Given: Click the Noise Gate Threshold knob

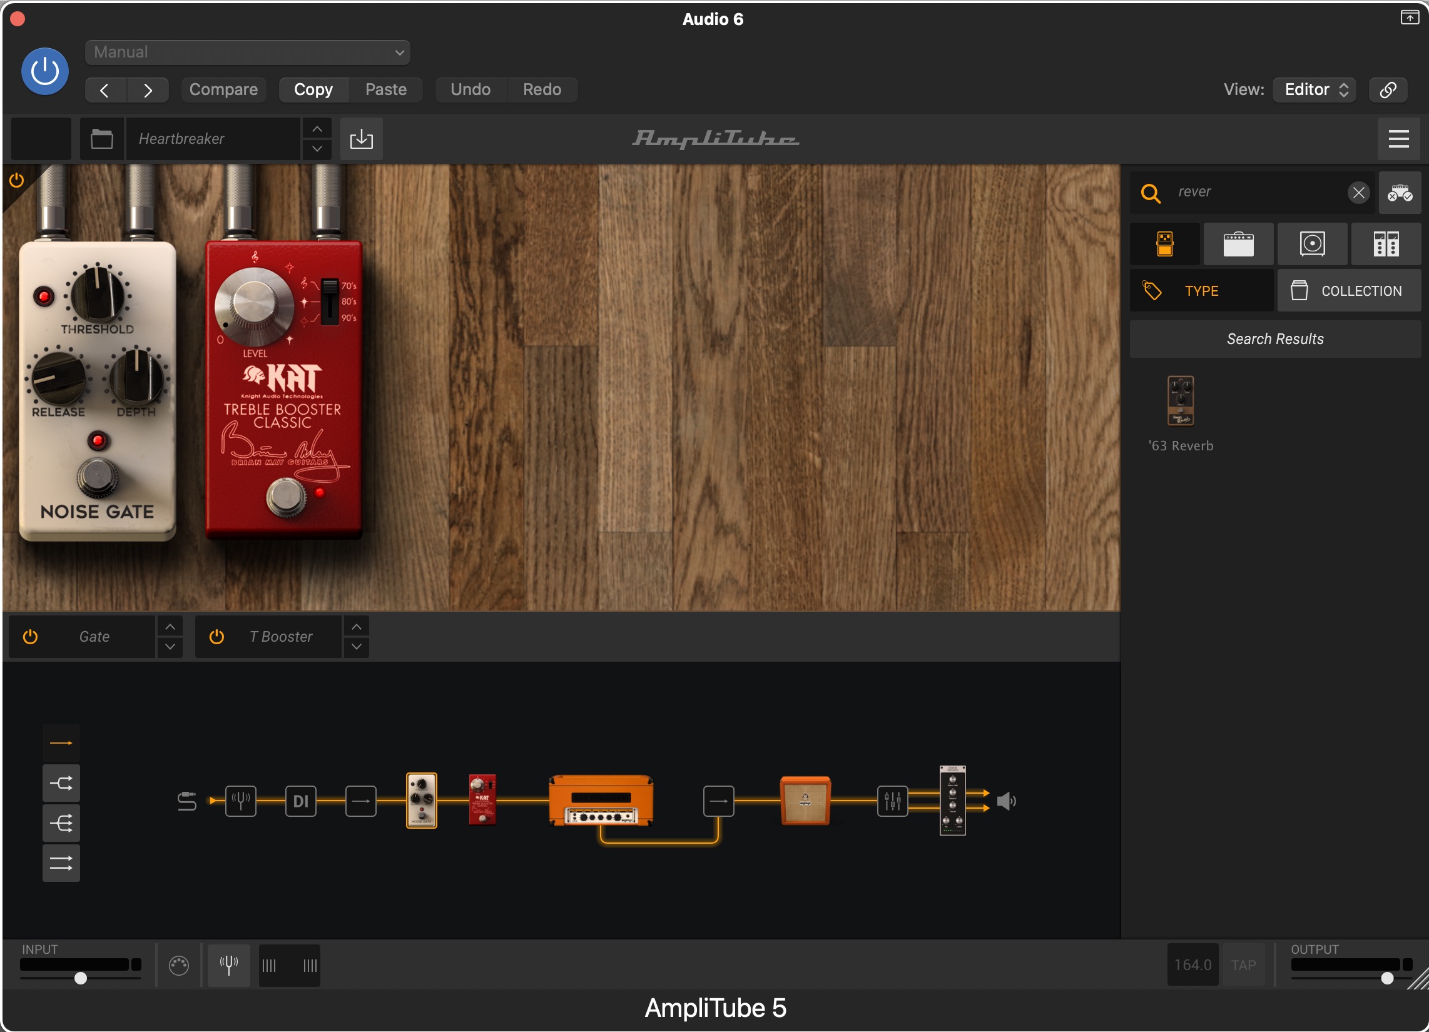Looking at the screenshot, I should point(98,294).
